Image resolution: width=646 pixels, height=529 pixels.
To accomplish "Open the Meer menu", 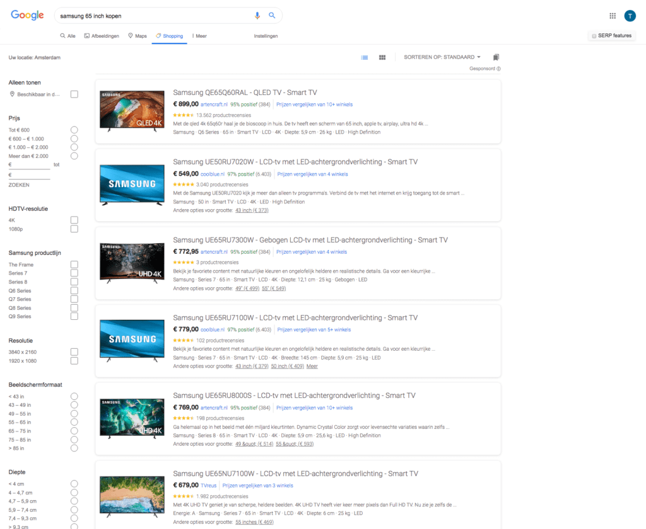I will 199,36.
